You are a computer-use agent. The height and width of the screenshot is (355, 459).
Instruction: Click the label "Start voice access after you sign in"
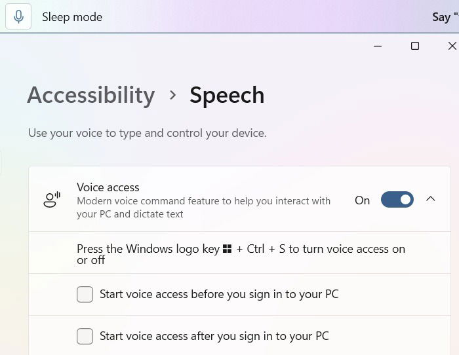[214, 336]
